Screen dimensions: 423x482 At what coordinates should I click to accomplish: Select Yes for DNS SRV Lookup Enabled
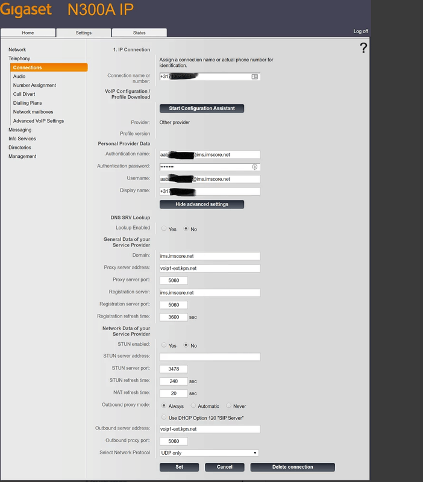164,228
